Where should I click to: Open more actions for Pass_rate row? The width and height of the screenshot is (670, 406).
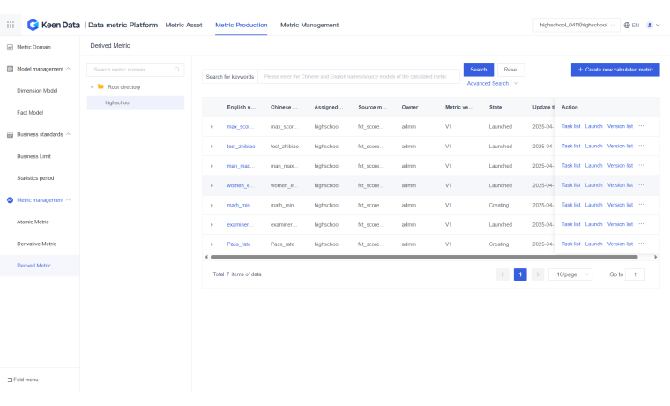(x=641, y=244)
